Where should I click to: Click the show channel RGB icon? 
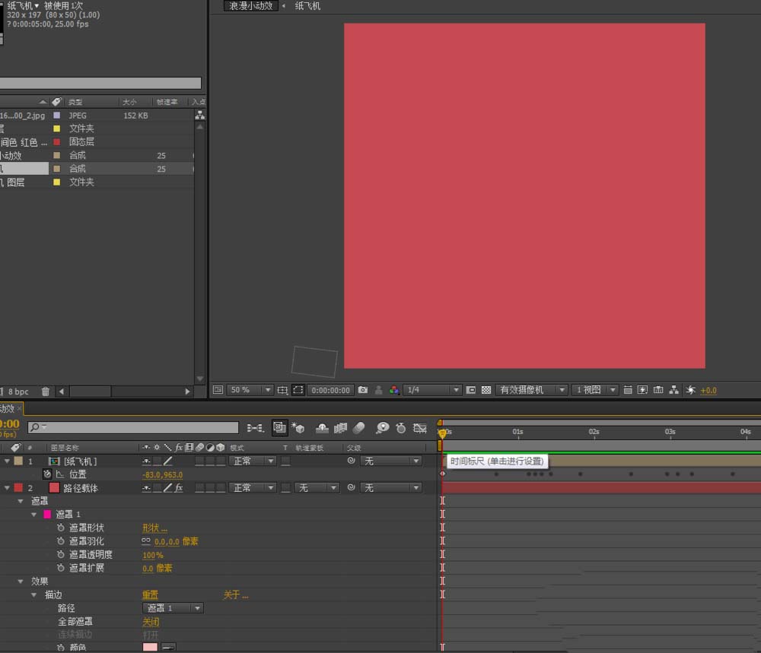pos(393,390)
